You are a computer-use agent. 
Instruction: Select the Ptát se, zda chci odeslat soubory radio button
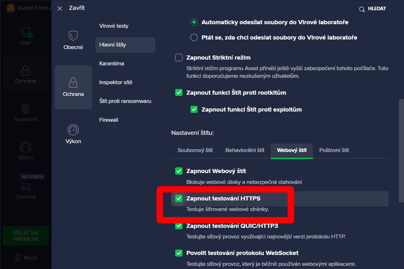point(194,38)
